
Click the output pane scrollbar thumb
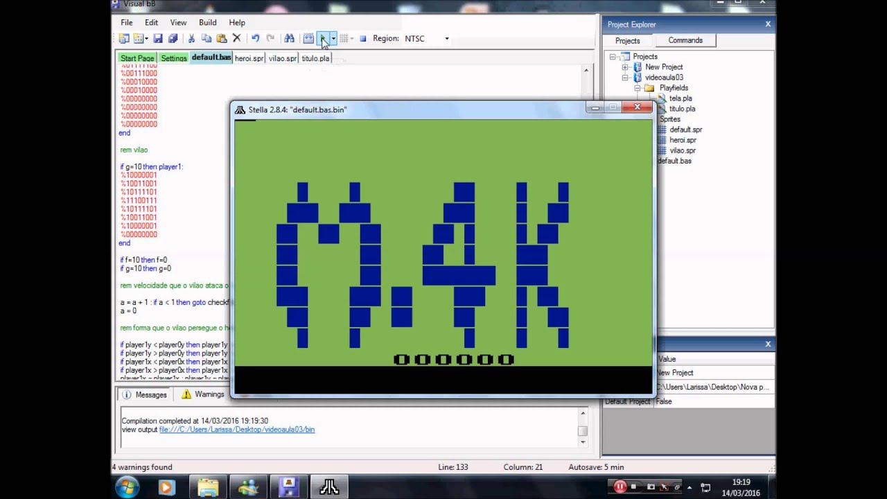[x=583, y=430]
